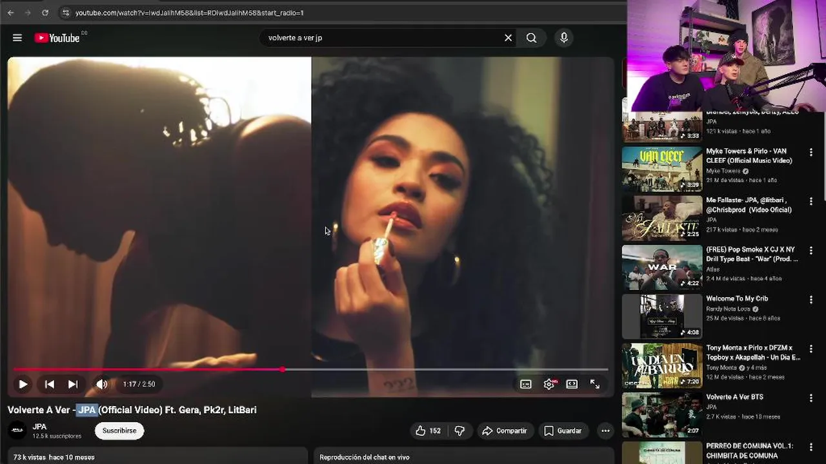Click Welcome To My Crib thumbnail

pyautogui.click(x=662, y=316)
